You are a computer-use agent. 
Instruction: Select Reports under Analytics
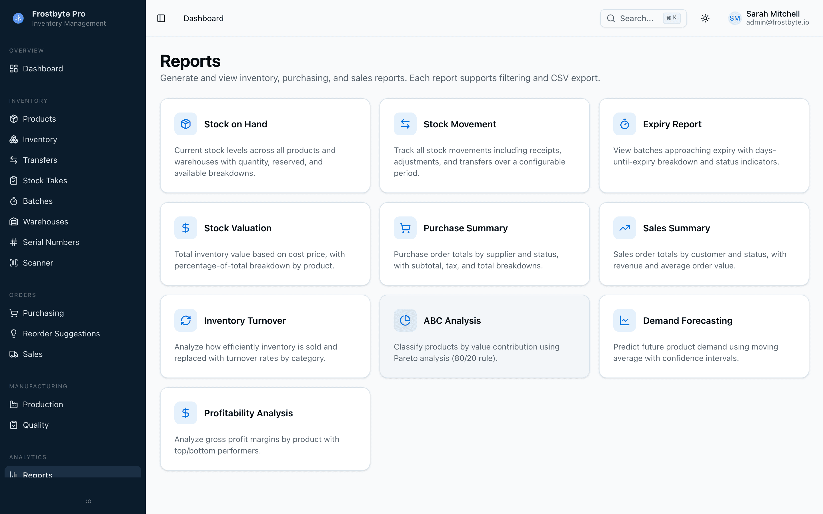(37, 475)
